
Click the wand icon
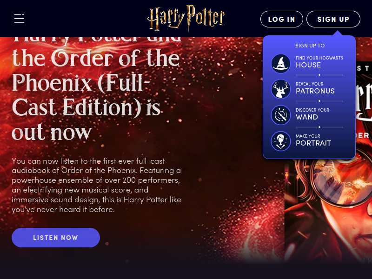pos(281,115)
